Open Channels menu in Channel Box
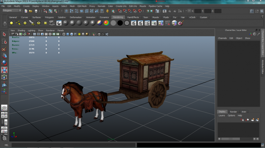Image resolution: width=265 pixels, height=148 pixels. pos(222,38)
